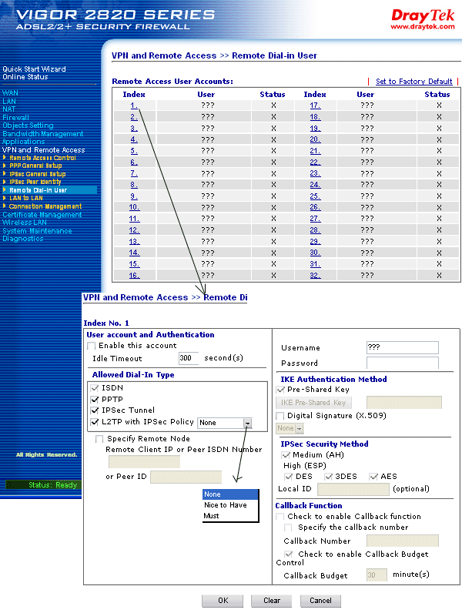Open Remote Dial-in User menu item

click(38, 190)
